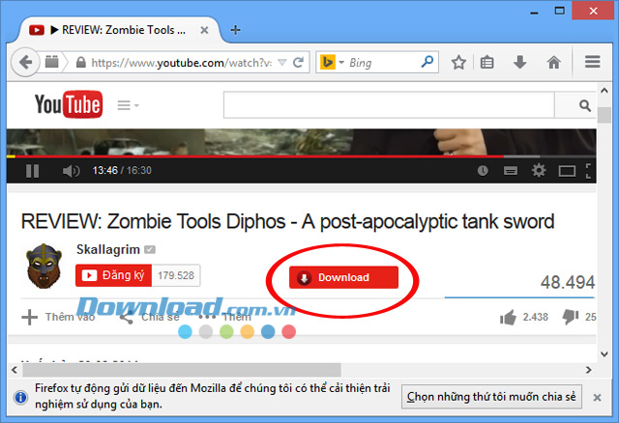Open the Firefox downloads arrow
Screen dimensions: 619x423
coord(520,62)
